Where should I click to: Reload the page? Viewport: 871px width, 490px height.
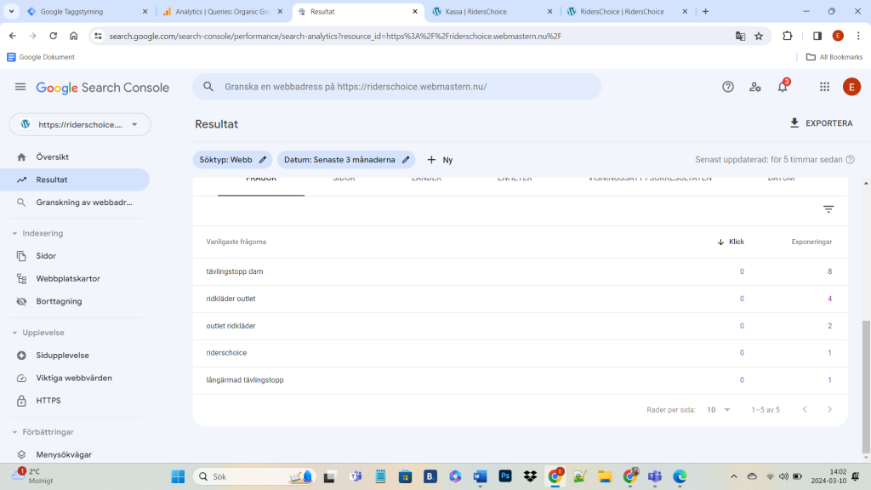[54, 36]
